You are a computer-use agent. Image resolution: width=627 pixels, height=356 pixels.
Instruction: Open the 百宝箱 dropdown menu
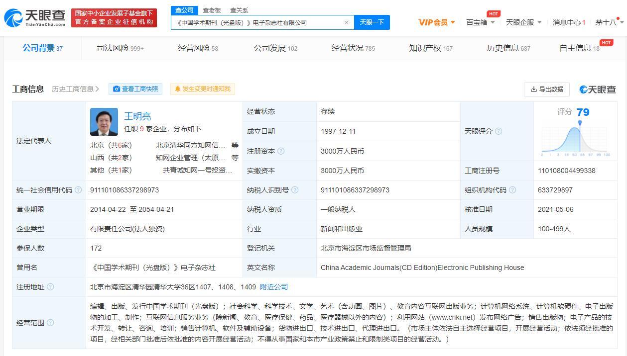click(x=481, y=22)
